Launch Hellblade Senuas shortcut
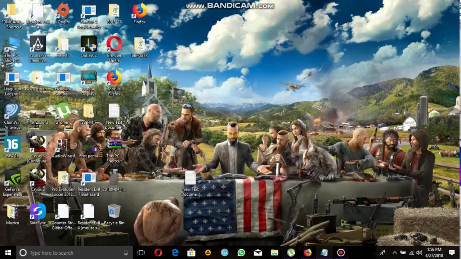The width and height of the screenshot is (461, 259). pos(63,83)
